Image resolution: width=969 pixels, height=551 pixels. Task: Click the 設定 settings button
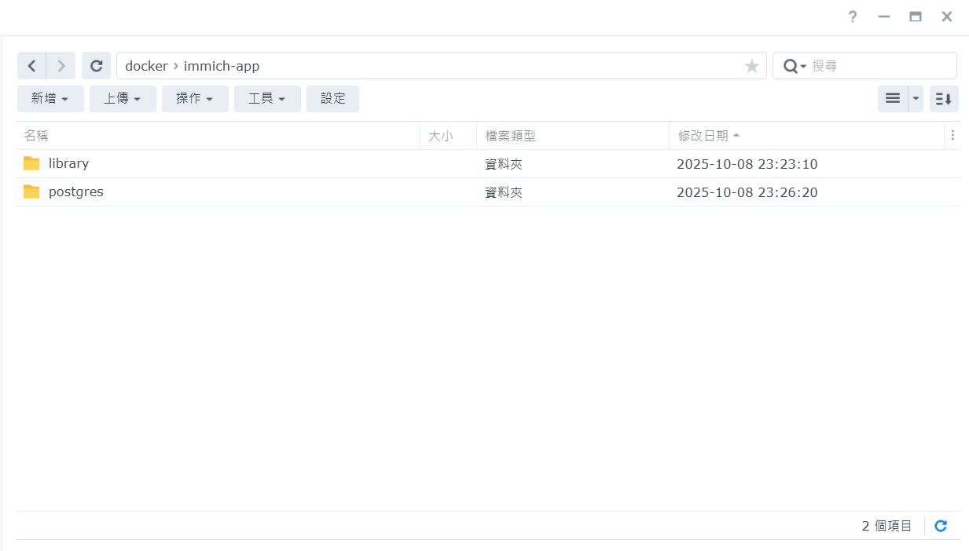[332, 99]
